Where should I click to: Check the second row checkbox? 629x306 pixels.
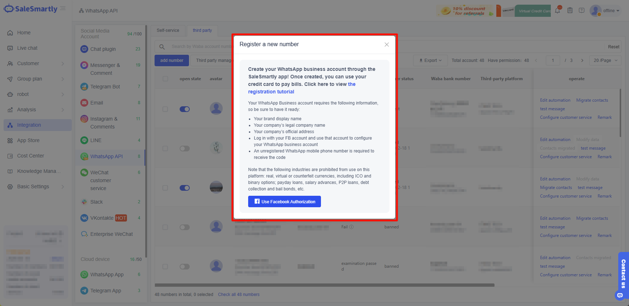(165, 149)
